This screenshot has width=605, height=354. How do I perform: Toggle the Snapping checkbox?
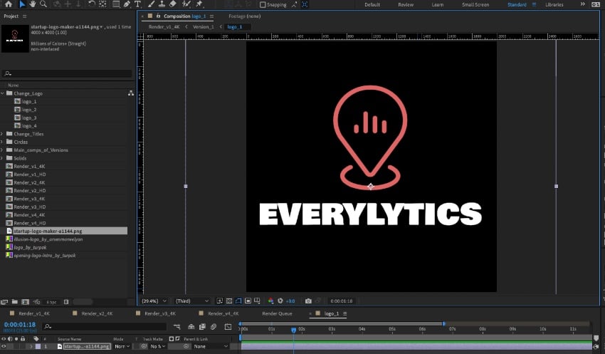click(x=263, y=5)
